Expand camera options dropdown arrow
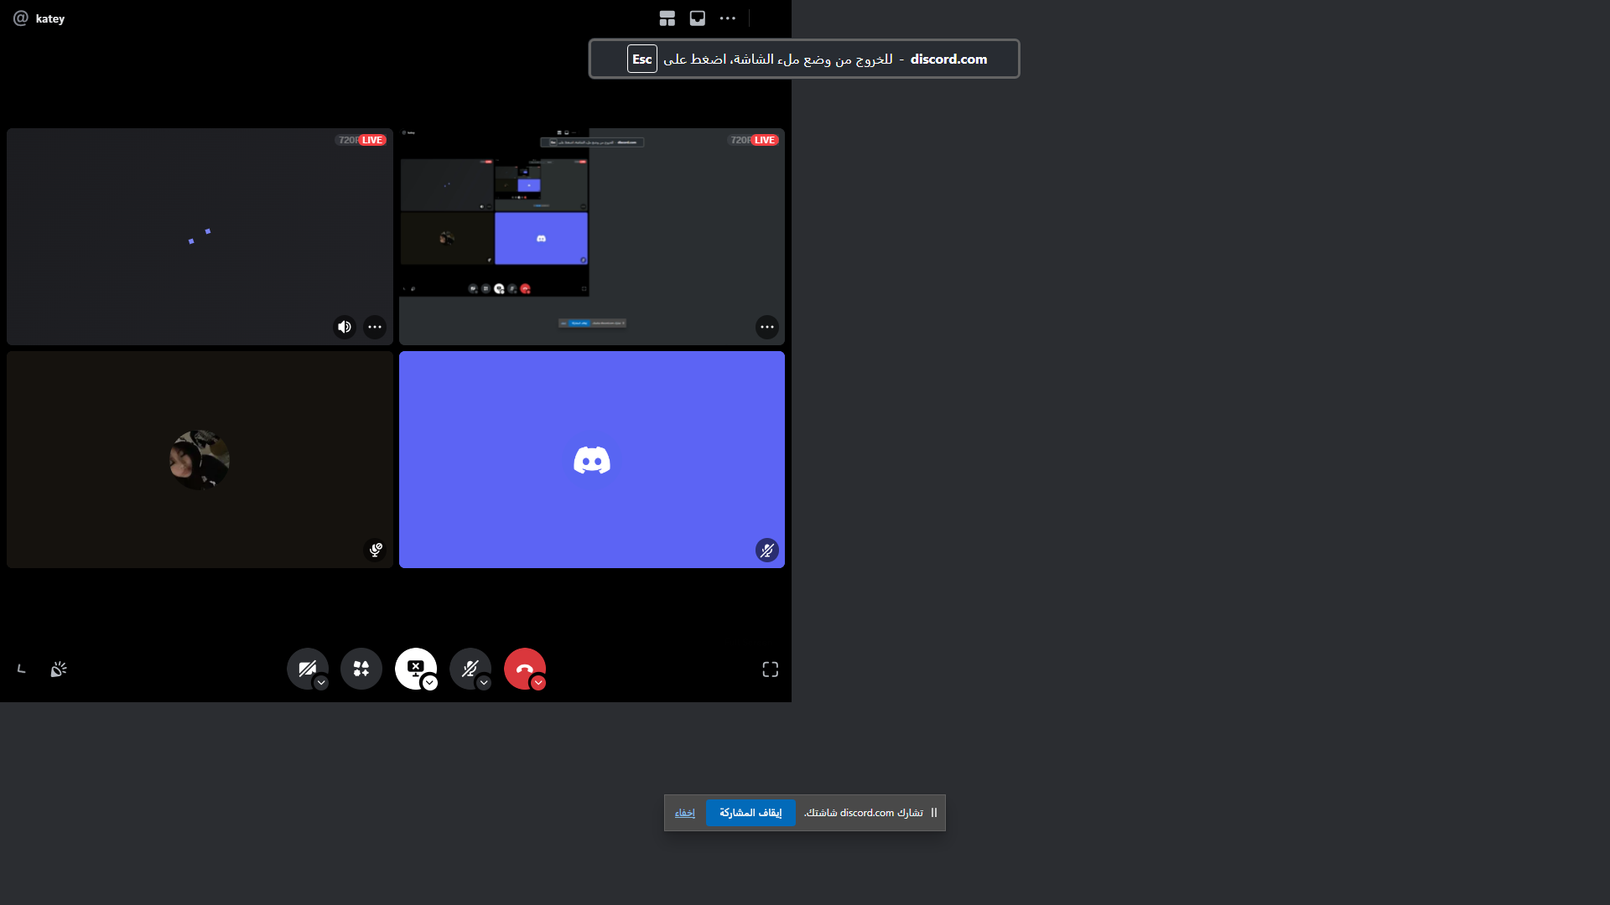 click(x=321, y=683)
